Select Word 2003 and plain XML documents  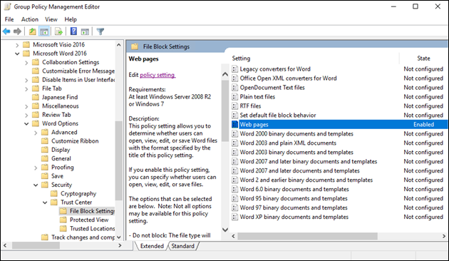pos(288,143)
